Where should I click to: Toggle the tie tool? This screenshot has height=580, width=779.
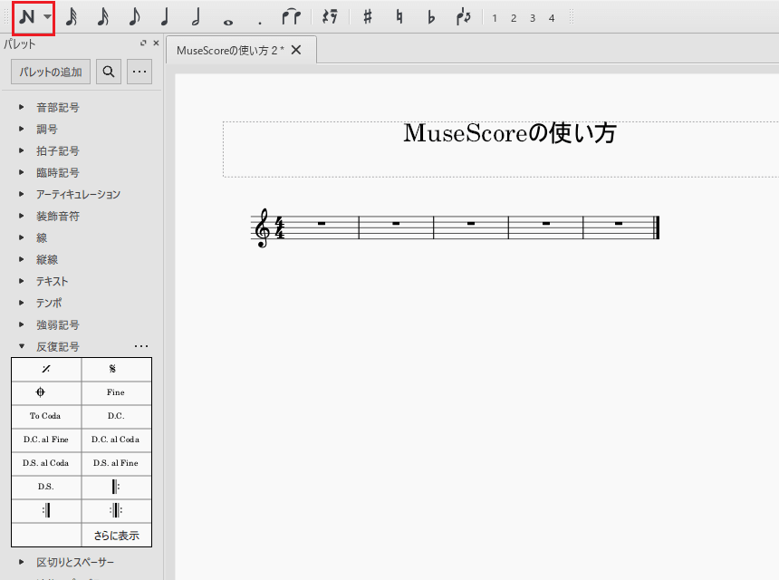(291, 17)
